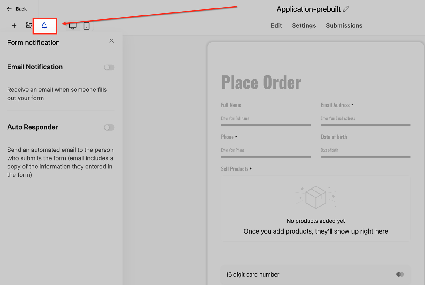
Task: Go back using the Back arrow
Action: click(x=17, y=9)
